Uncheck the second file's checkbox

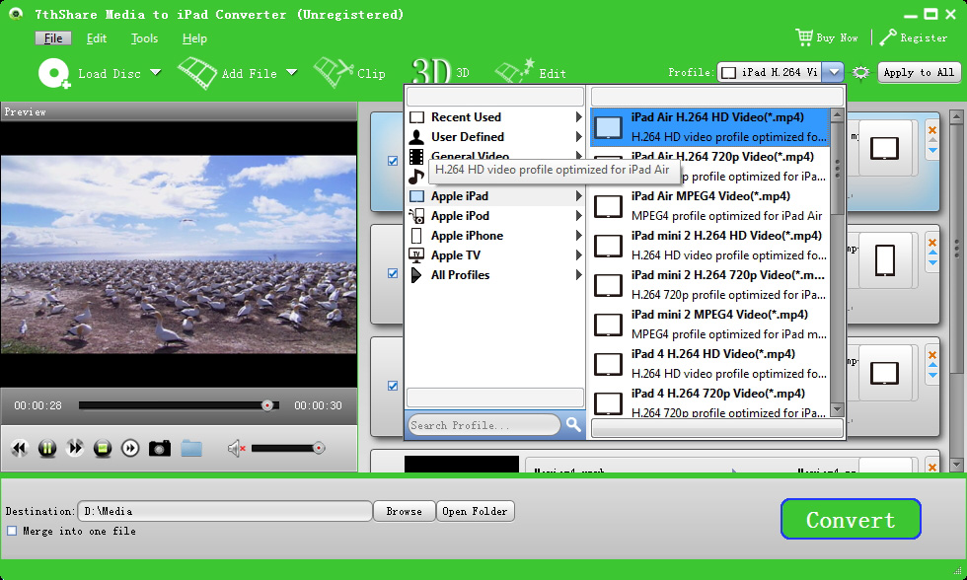point(393,273)
